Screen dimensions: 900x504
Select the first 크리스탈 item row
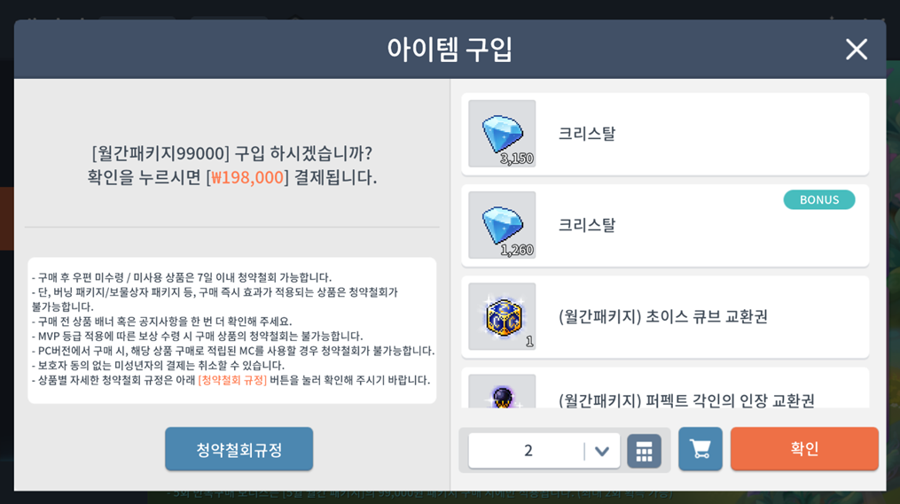665,134
